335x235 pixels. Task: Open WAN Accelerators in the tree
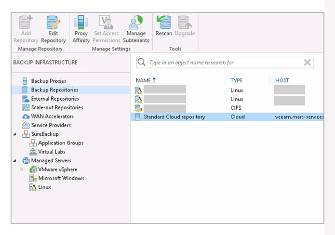pyautogui.click(x=52, y=117)
